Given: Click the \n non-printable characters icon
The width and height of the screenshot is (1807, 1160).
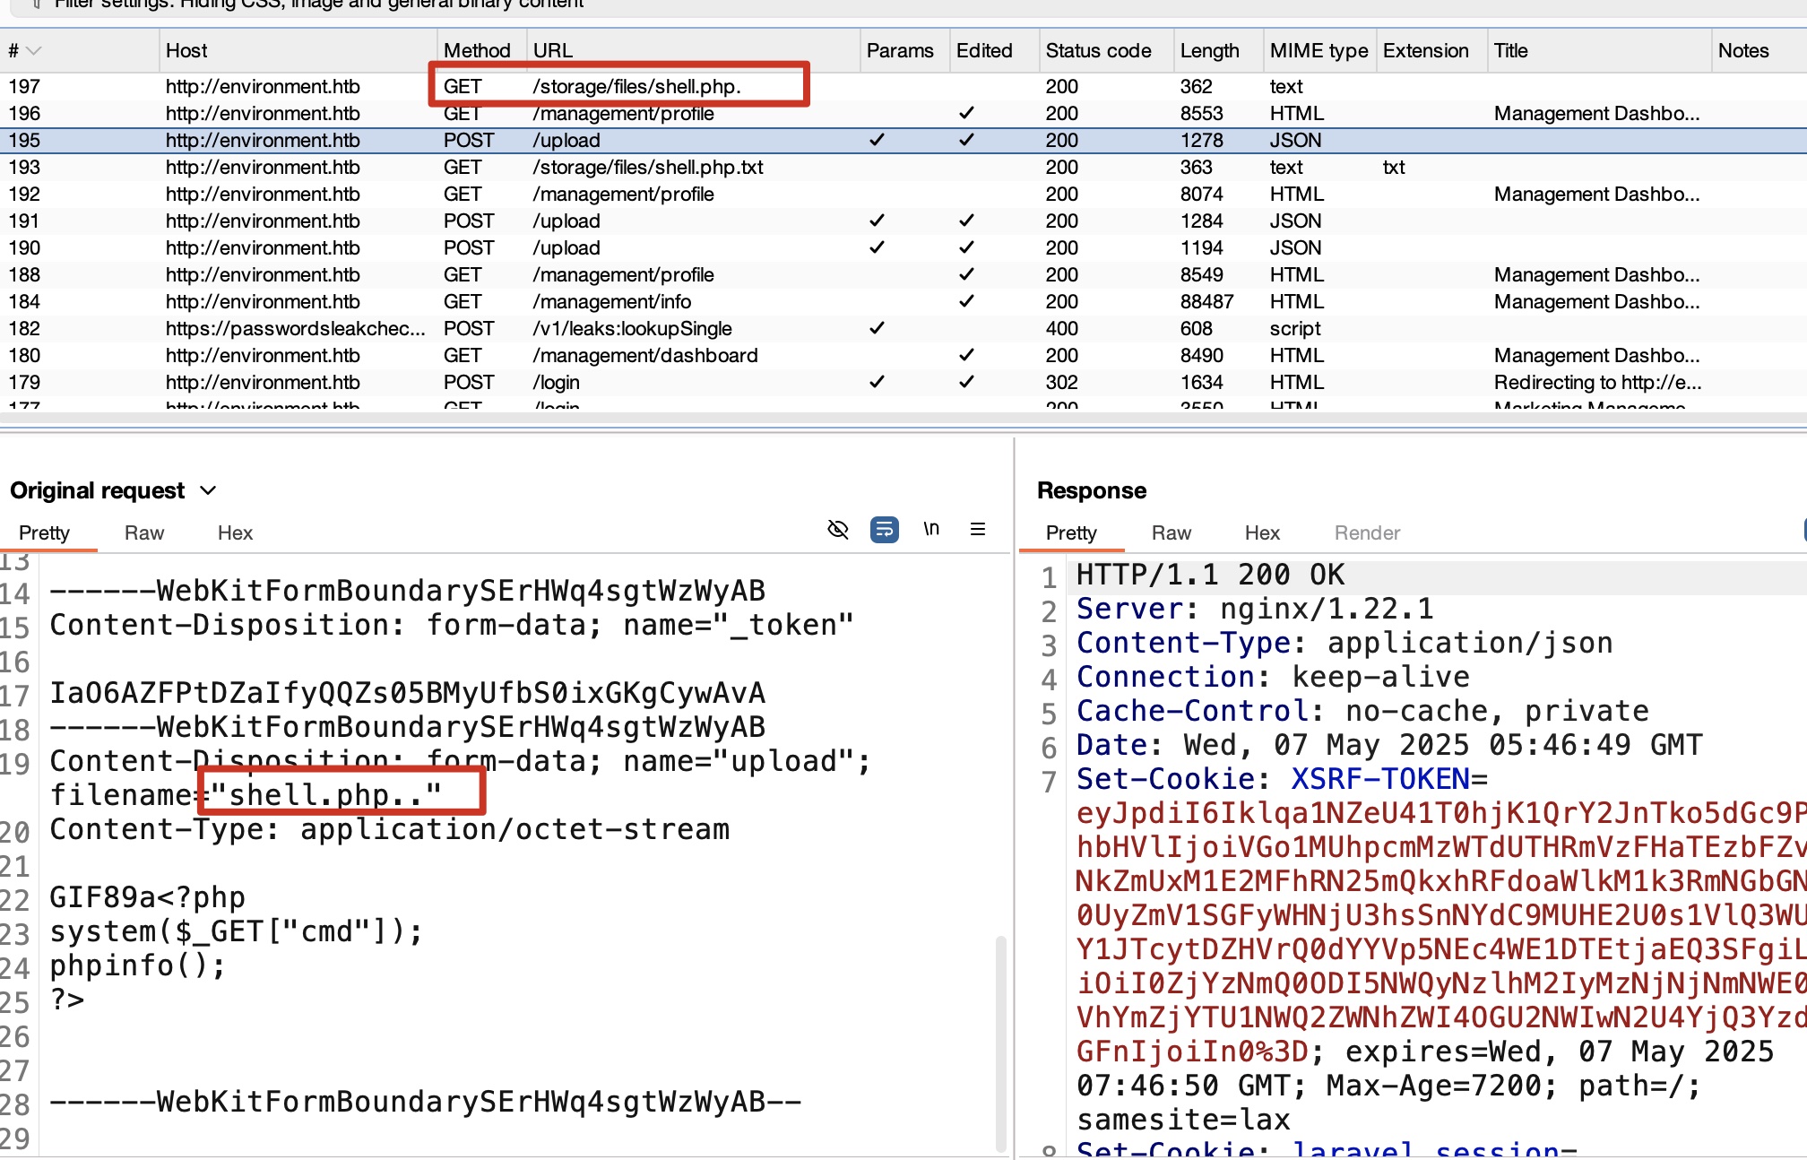Looking at the screenshot, I should [931, 529].
